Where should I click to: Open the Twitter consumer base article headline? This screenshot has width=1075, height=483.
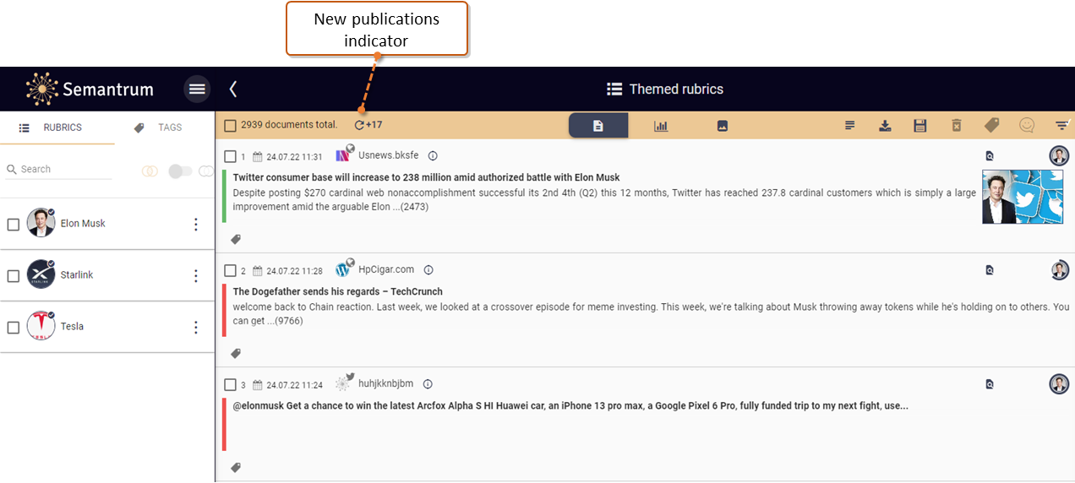pos(426,177)
